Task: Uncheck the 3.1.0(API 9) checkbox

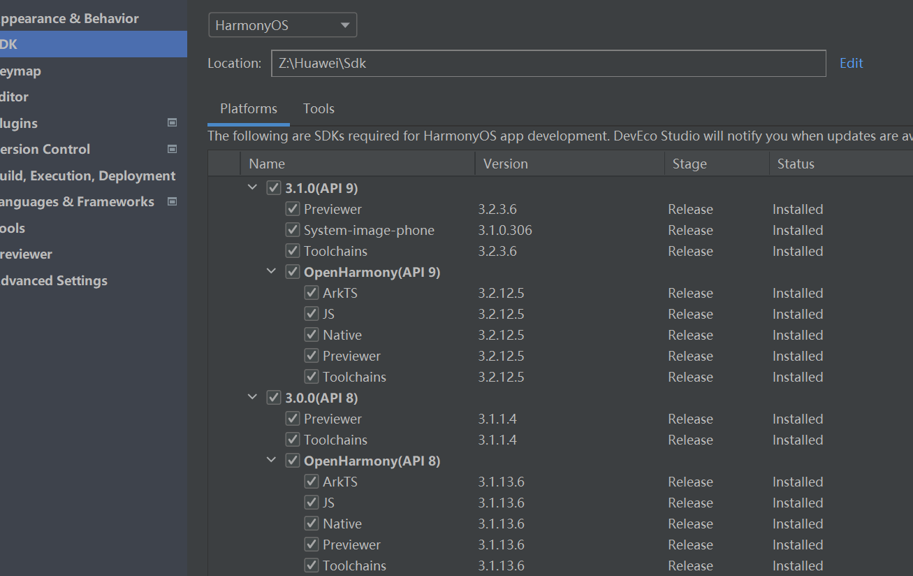Action: pyautogui.click(x=274, y=188)
